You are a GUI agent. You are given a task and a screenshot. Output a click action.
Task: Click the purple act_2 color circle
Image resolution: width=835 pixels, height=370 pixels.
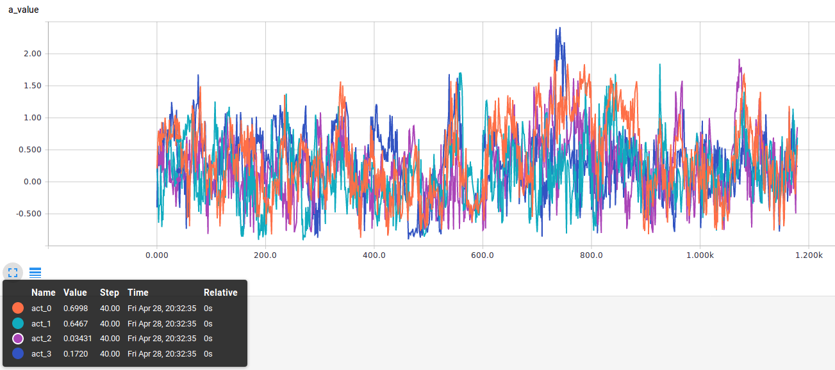18,339
